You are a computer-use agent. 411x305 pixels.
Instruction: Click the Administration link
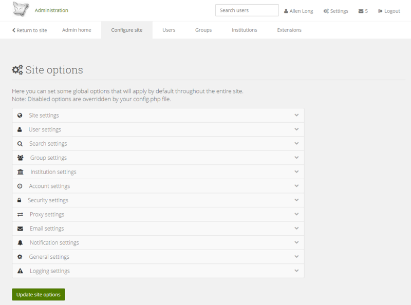(51, 10)
